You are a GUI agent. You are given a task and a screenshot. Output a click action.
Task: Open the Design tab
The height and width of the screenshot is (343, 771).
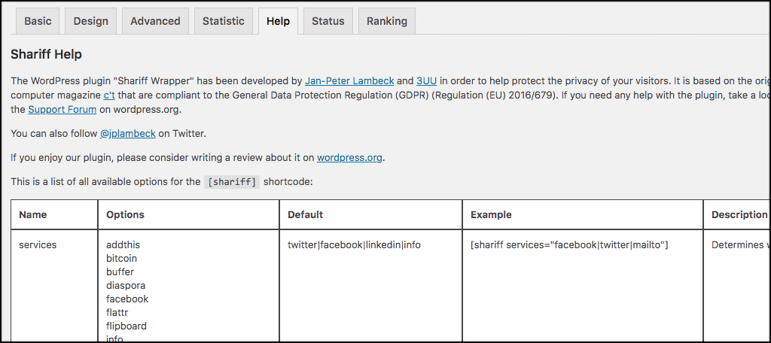click(x=91, y=21)
